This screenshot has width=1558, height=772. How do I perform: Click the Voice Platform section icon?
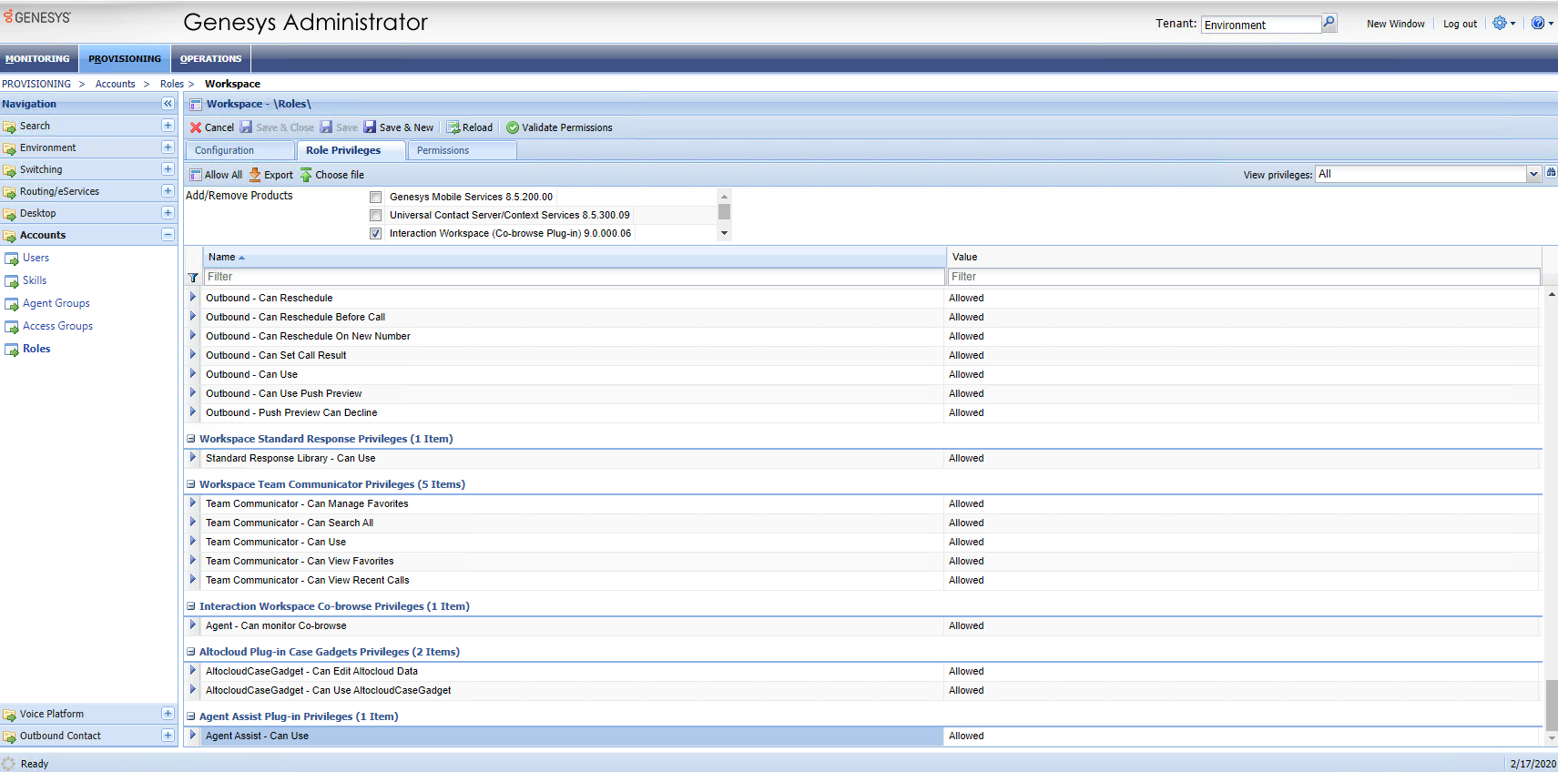tap(10, 715)
